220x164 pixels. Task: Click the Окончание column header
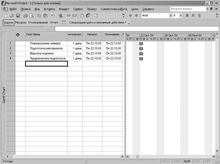tap(112, 37)
